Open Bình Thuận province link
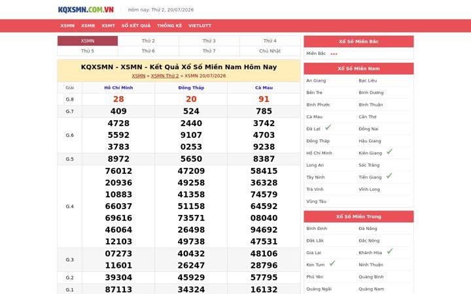This screenshot has width=471, height=294. (x=371, y=105)
